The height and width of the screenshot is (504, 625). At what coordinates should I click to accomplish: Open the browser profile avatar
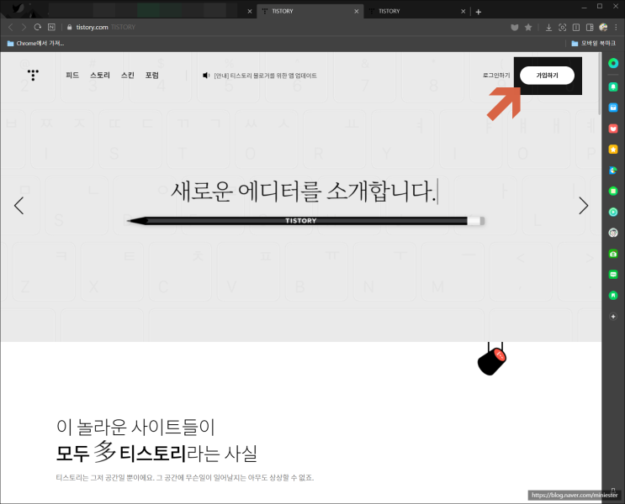603,27
